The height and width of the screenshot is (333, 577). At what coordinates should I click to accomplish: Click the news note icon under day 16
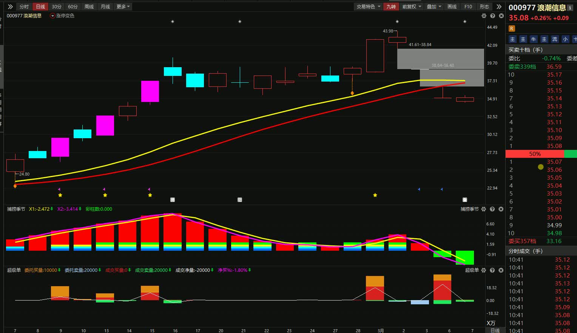point(173,200)
